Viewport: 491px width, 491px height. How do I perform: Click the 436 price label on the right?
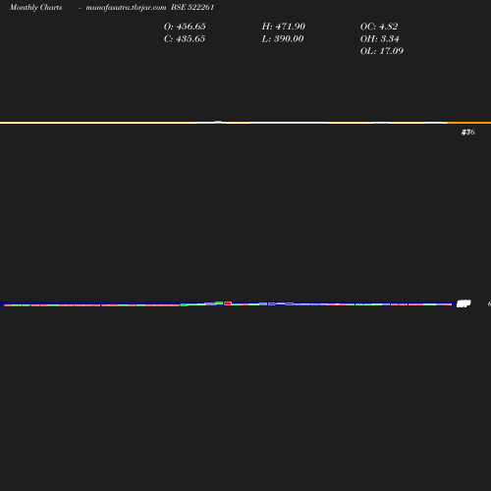pyautogui.click(x=467, y=132)
